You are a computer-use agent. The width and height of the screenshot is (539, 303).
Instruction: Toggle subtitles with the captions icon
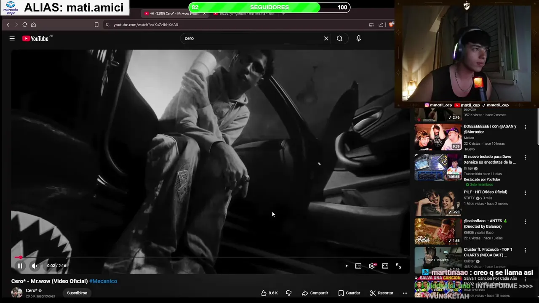click(358, 266)
